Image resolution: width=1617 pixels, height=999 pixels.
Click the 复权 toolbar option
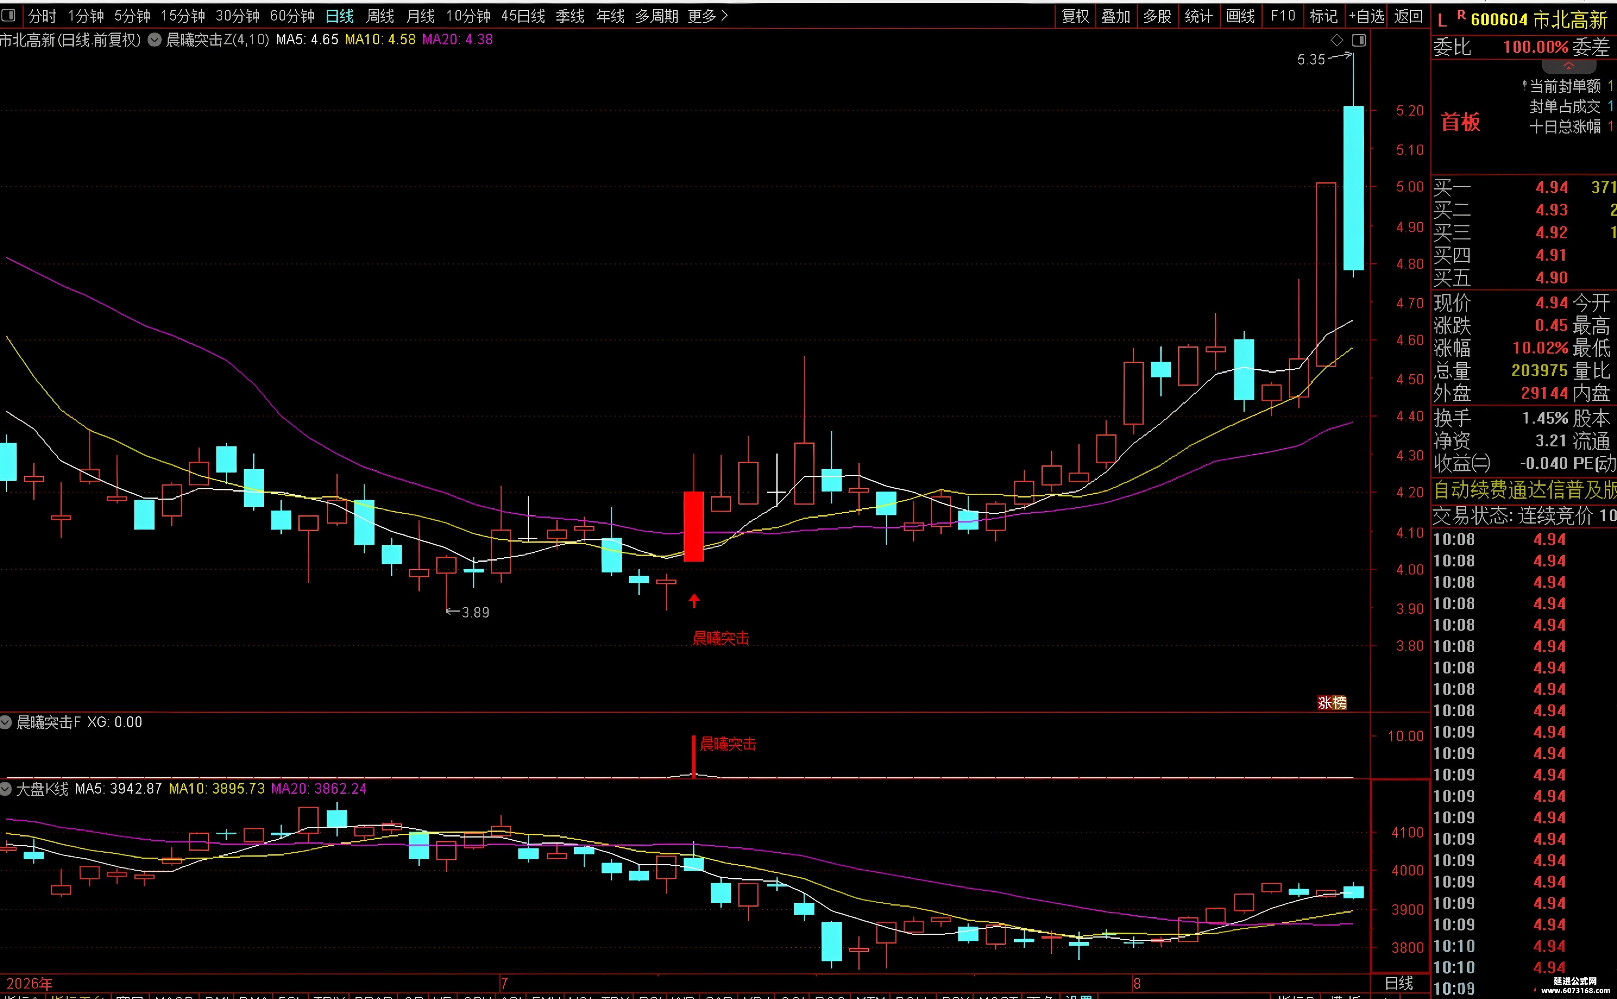(1075, 16)
